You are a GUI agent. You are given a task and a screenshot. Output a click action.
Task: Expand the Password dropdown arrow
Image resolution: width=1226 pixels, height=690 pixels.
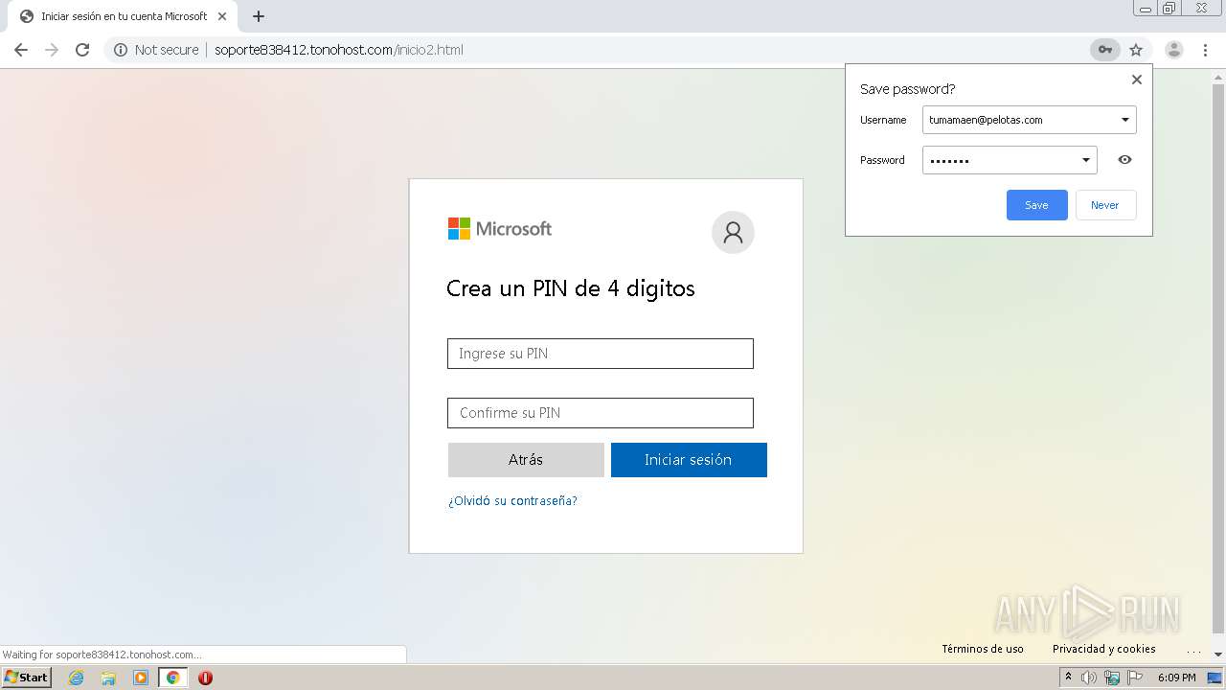point(1086,160)
